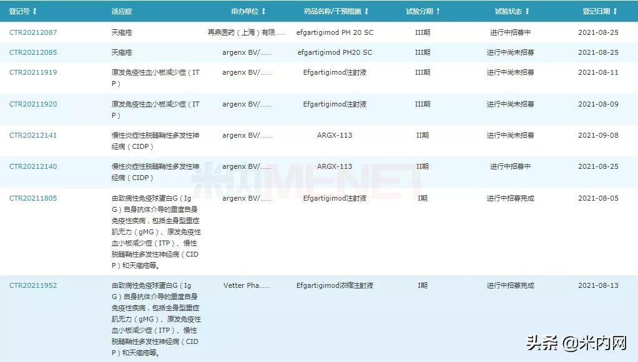Select date 2021-08-25 in row CTR20212085
This screenshot has height=362, width=638.
pyautogui.click(x=598, y=52)
